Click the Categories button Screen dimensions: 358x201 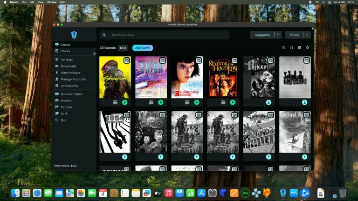[262, 35]
